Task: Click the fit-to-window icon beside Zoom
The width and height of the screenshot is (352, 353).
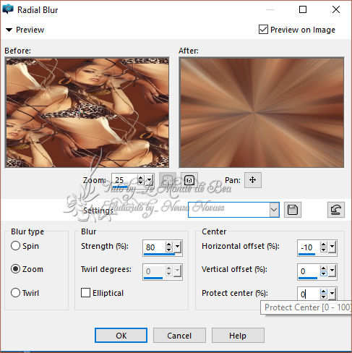Action: coord(168,180)
